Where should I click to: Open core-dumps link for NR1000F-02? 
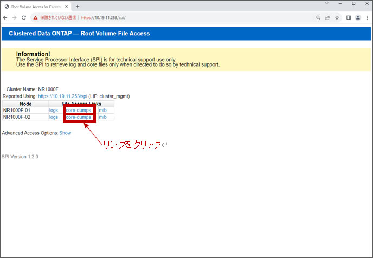tap(78, 117)
